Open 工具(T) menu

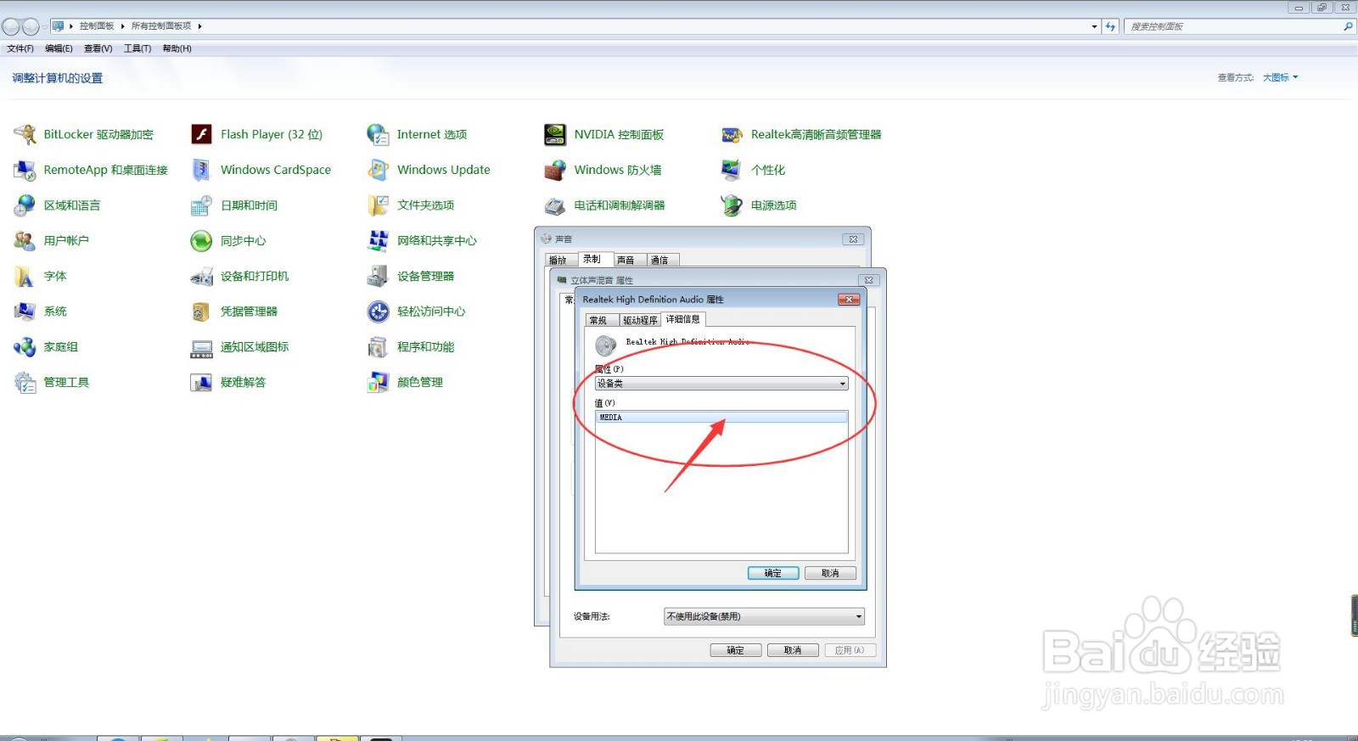137,48
